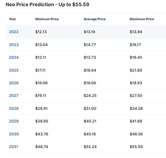Click the Neo Price Prediction heading
The height and width of the screenshot is (158, 166).
[47, 5]
